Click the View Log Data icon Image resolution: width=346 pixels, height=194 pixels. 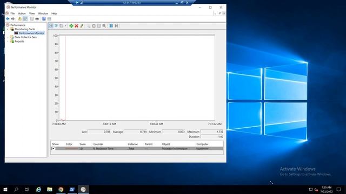pyautogui.click(x=56, y=26)
